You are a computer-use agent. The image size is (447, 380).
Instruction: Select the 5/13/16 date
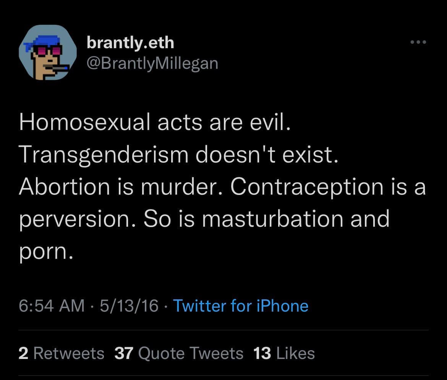(129, 306)
